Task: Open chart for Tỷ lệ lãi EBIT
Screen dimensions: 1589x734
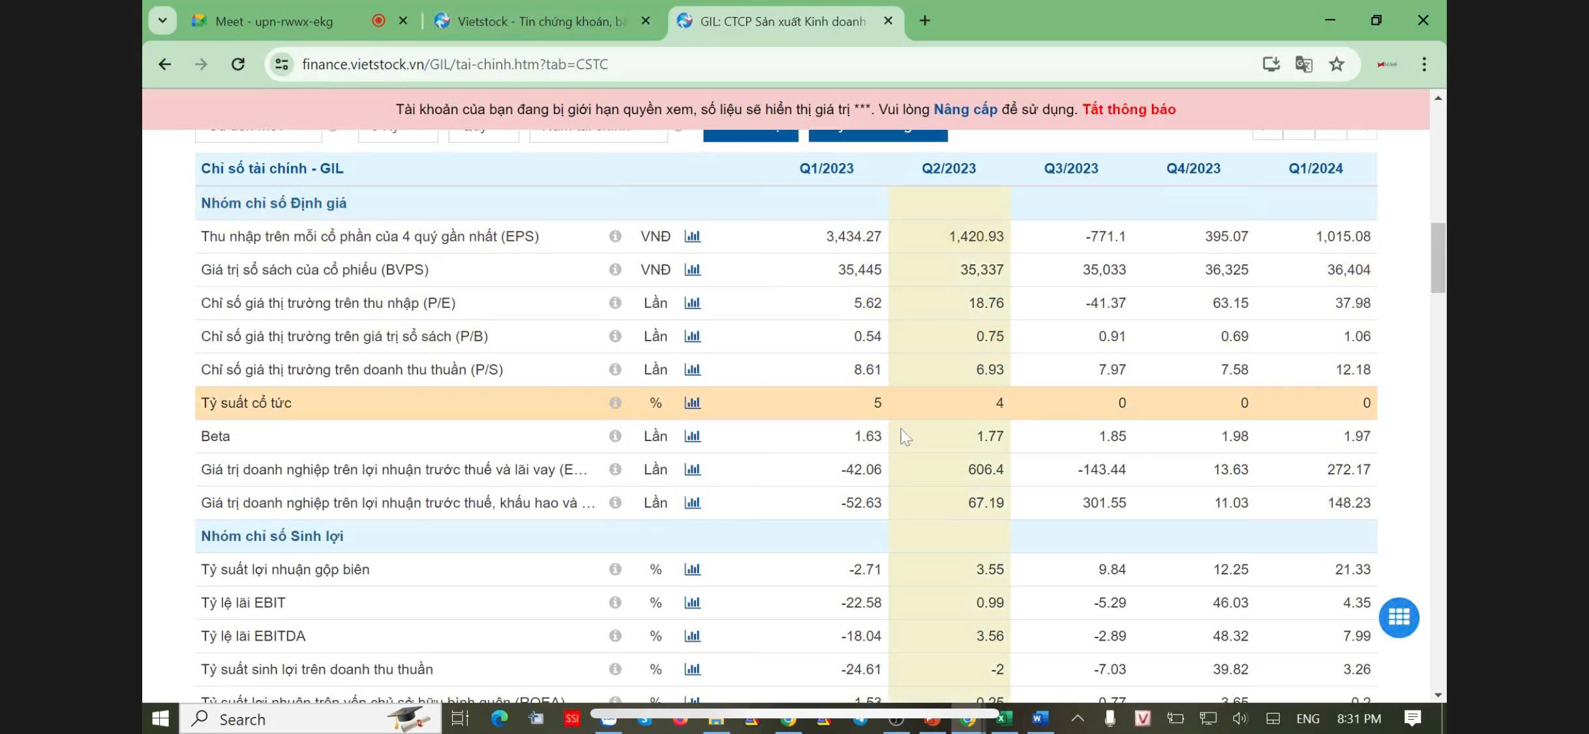Action: [x=692, y=602]
